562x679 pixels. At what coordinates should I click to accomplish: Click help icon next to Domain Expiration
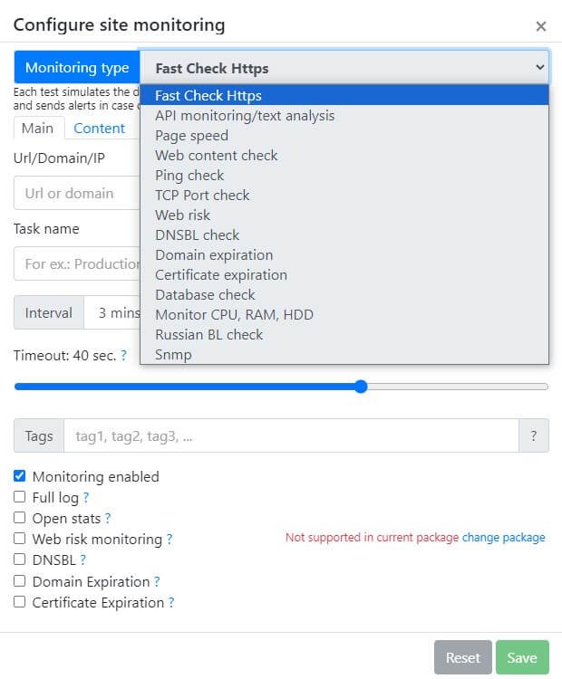point(157,581)
